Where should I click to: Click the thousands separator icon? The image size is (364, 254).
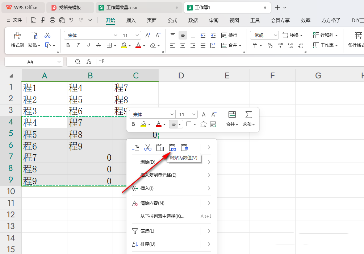[x=280, y=45]
